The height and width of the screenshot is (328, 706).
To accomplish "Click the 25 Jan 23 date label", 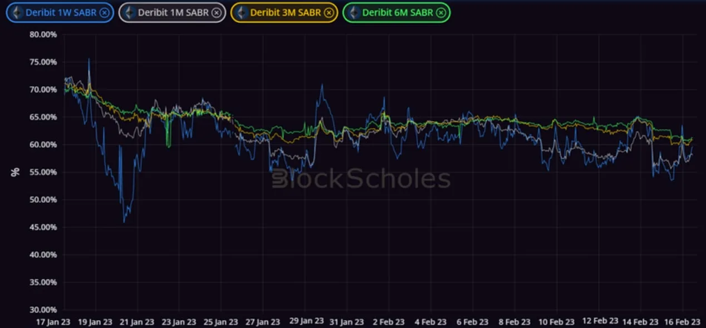I will (x=221, y=322).
